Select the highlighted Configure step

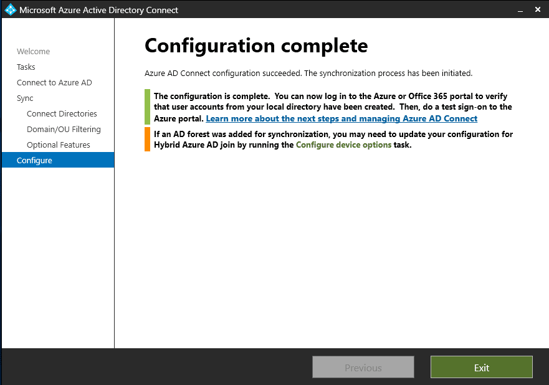point(58,160)
